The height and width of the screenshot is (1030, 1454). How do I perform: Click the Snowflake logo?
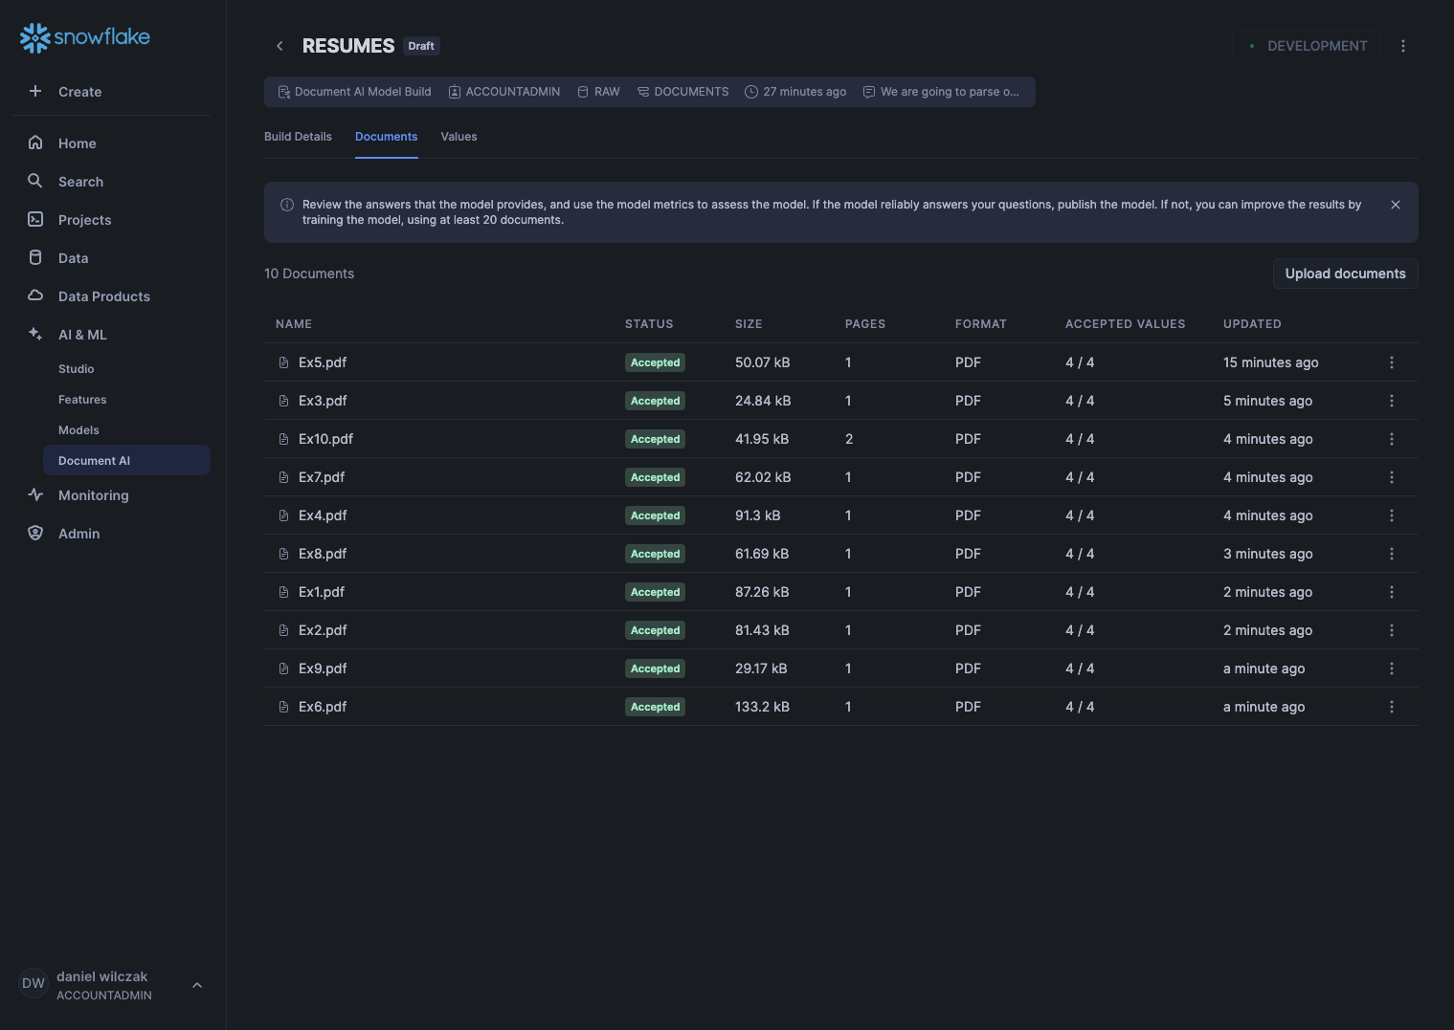point(84,37)
